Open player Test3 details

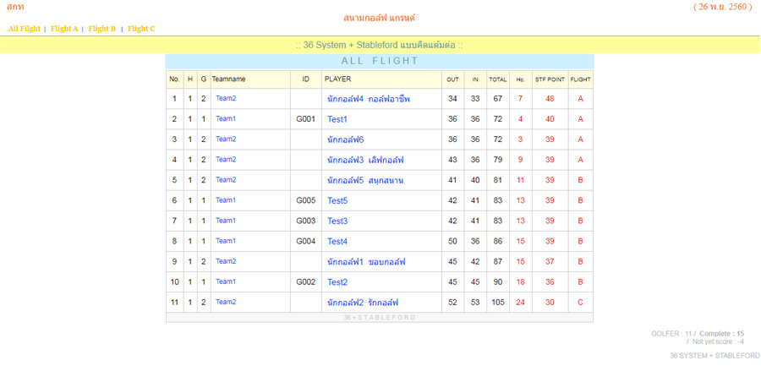337,221
